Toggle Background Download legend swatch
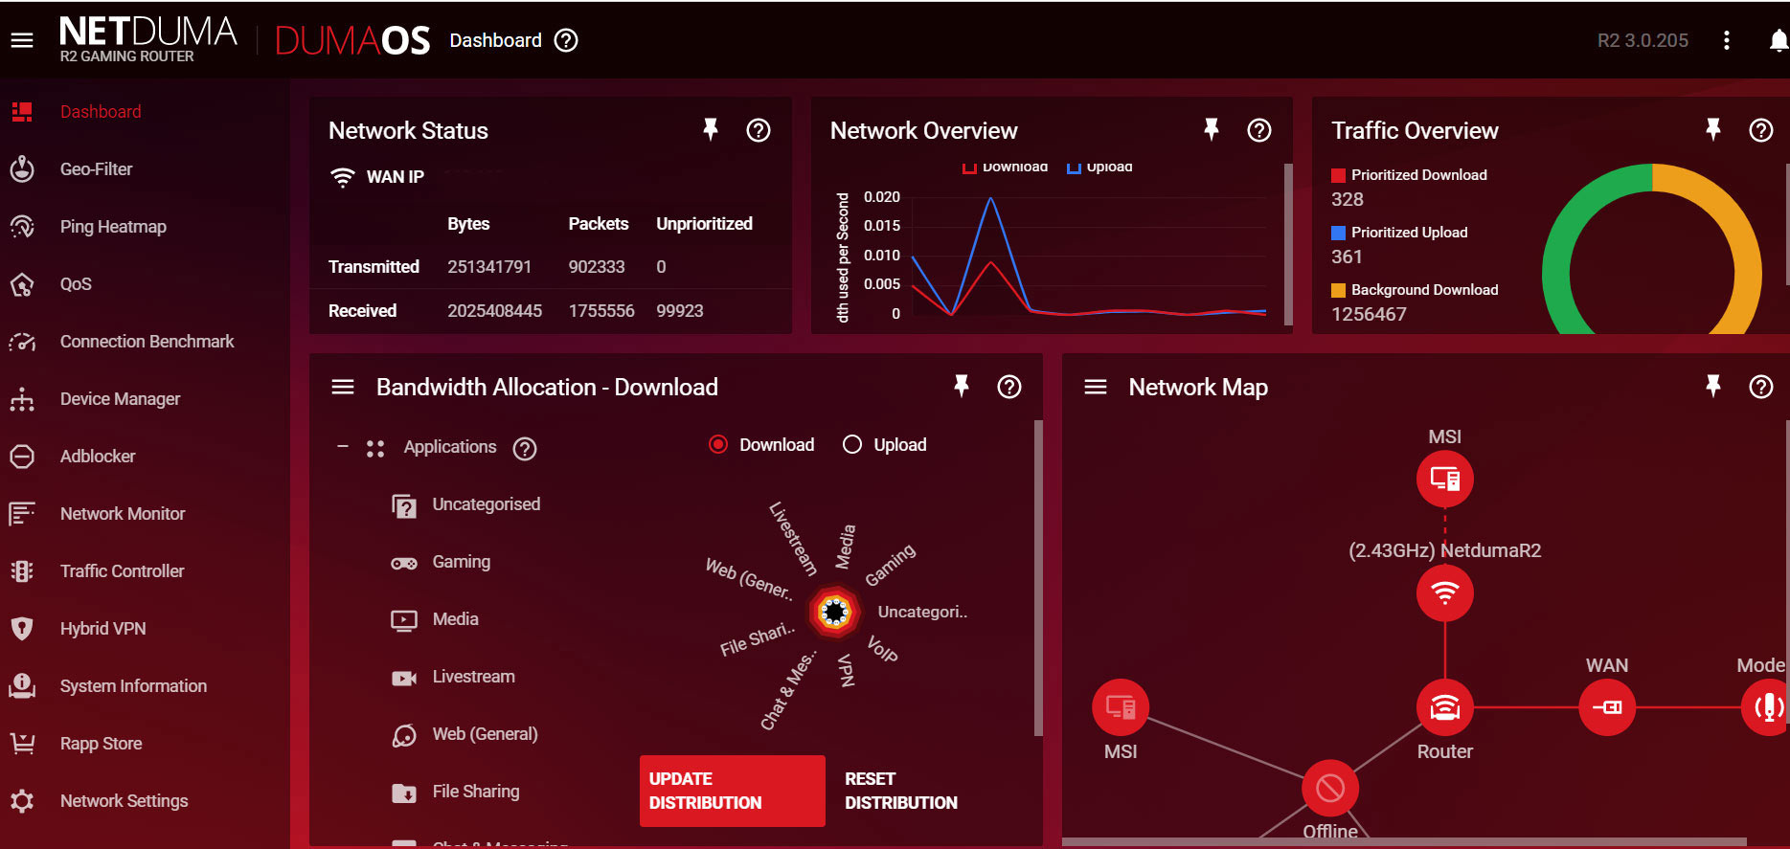The height and width of the screenshot is (849, 1790). point(1339,290)
